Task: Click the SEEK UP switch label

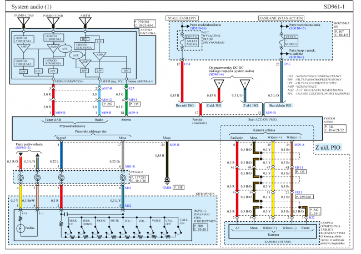Action: pos(73,222)
